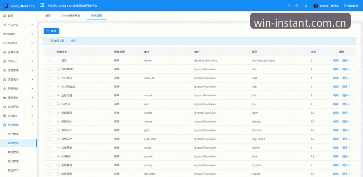Expand the 个人办公 row tree

point(58,78)
